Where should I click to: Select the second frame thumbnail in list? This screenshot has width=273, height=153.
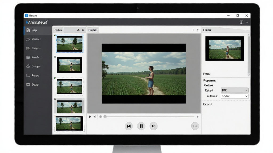pyautogui.click(x=70, y=65)
